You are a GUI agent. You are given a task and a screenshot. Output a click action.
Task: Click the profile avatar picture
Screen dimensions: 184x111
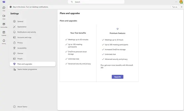click(181, 2)
